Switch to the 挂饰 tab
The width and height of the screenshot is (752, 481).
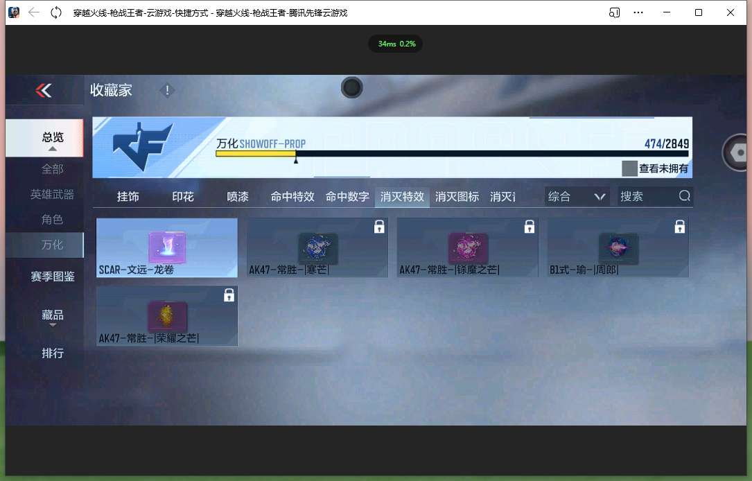(128, 197)
